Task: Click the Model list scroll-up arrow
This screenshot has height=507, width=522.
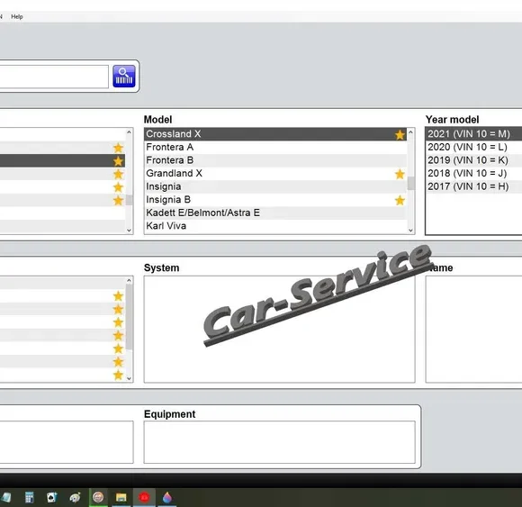Action: coord(410,132)
